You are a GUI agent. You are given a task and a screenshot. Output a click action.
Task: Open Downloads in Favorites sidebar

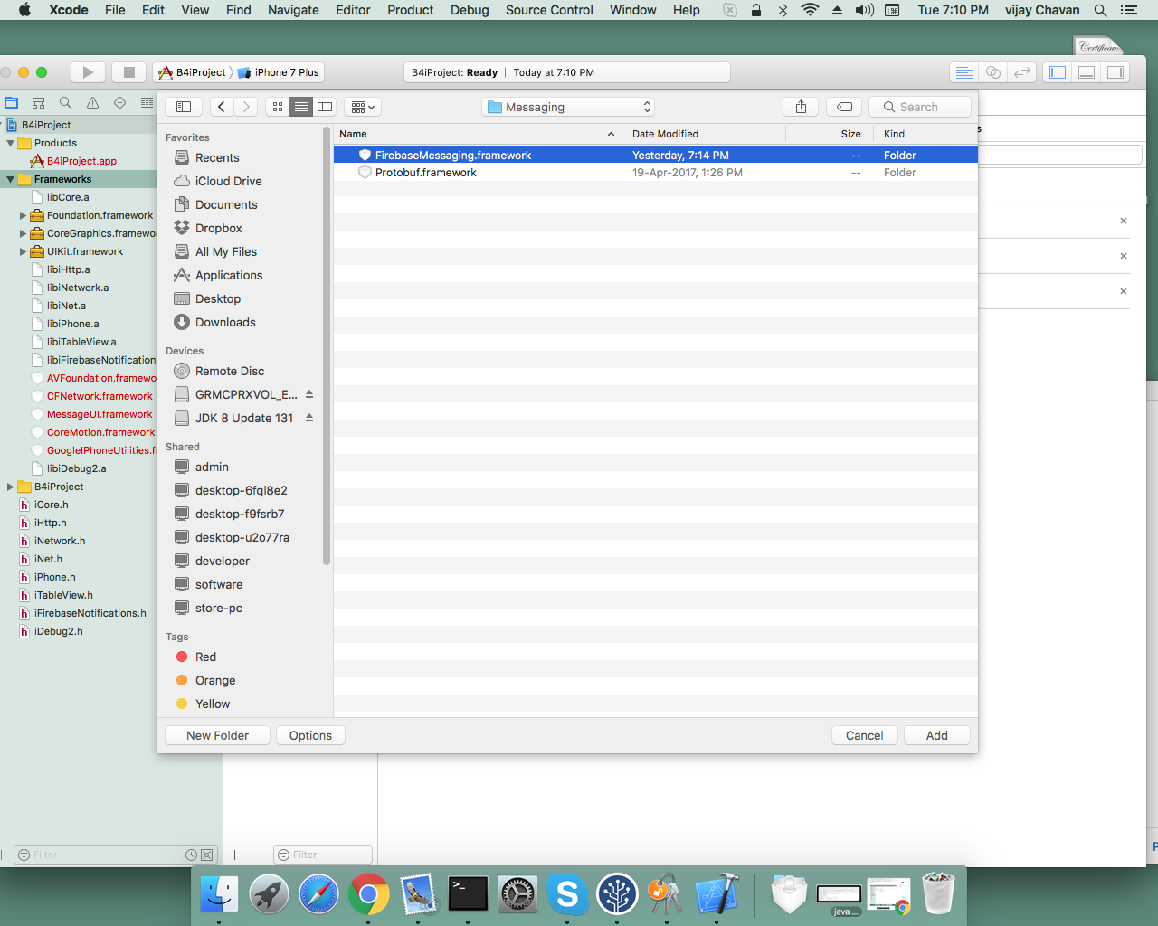225,322
